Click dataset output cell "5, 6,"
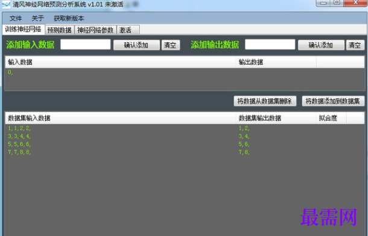This screenshot has height=236, width=368. (x=244, y=144)
